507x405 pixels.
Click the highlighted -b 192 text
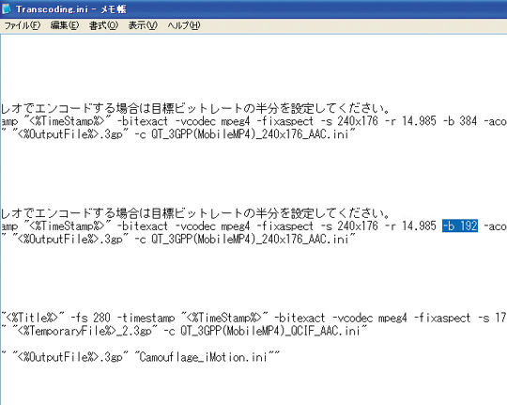tap(460, 226)
